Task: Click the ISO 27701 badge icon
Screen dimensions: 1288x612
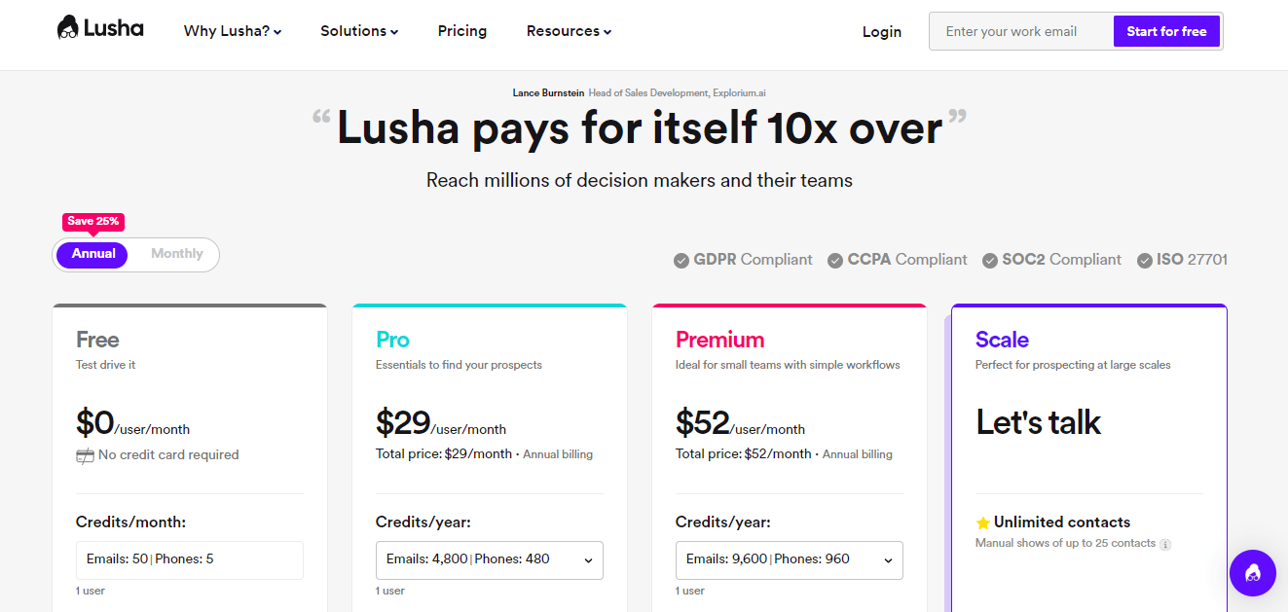Action: click(1144, 260)
